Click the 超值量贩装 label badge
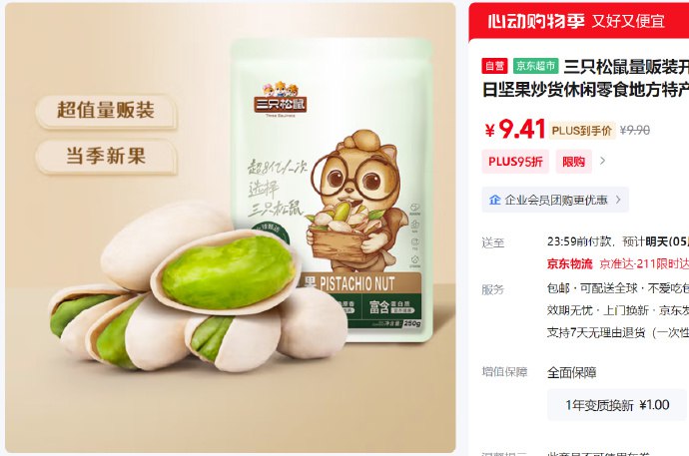The width and height of the screenshot is (689, 456). 106,110
